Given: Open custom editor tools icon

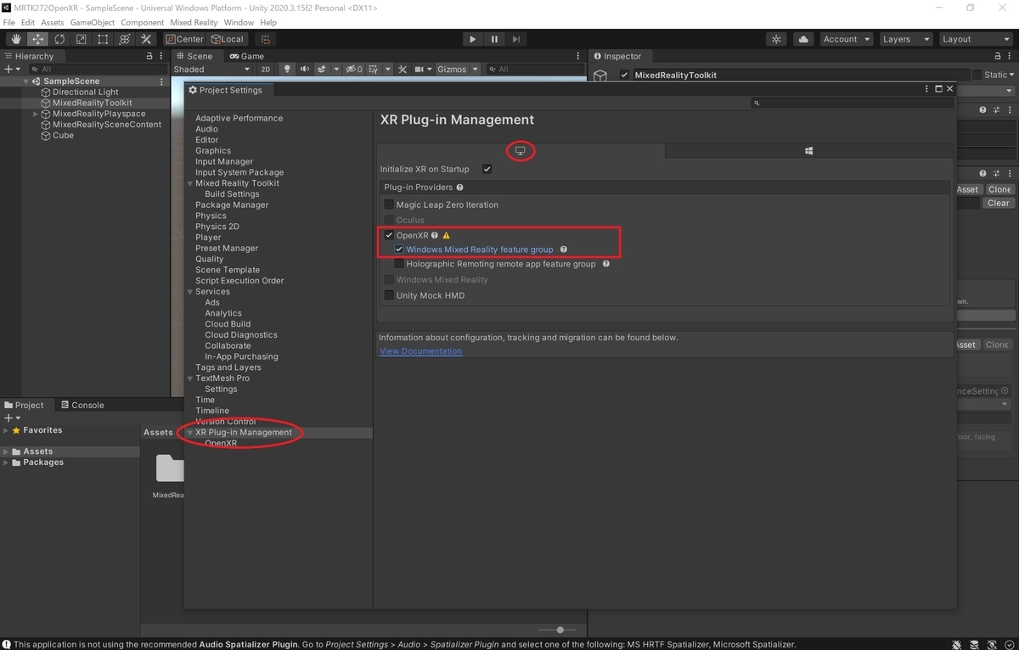Looking at the screenshot, I should [x=146, y=39].
